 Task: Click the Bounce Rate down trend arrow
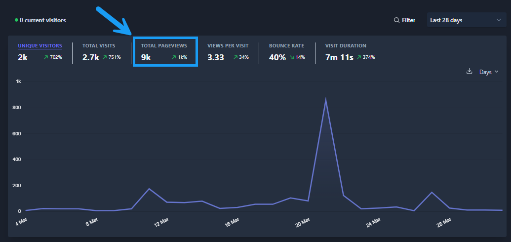point(292,57)
